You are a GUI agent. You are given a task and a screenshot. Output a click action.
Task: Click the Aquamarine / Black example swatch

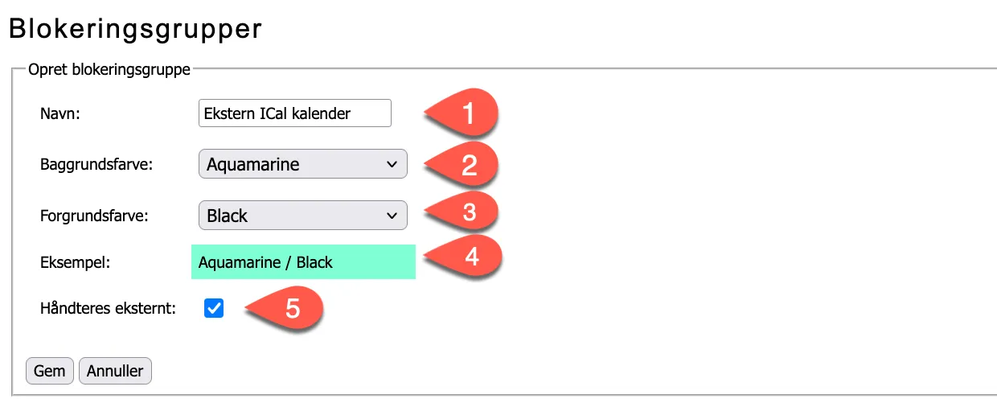[x=303, y=262]
